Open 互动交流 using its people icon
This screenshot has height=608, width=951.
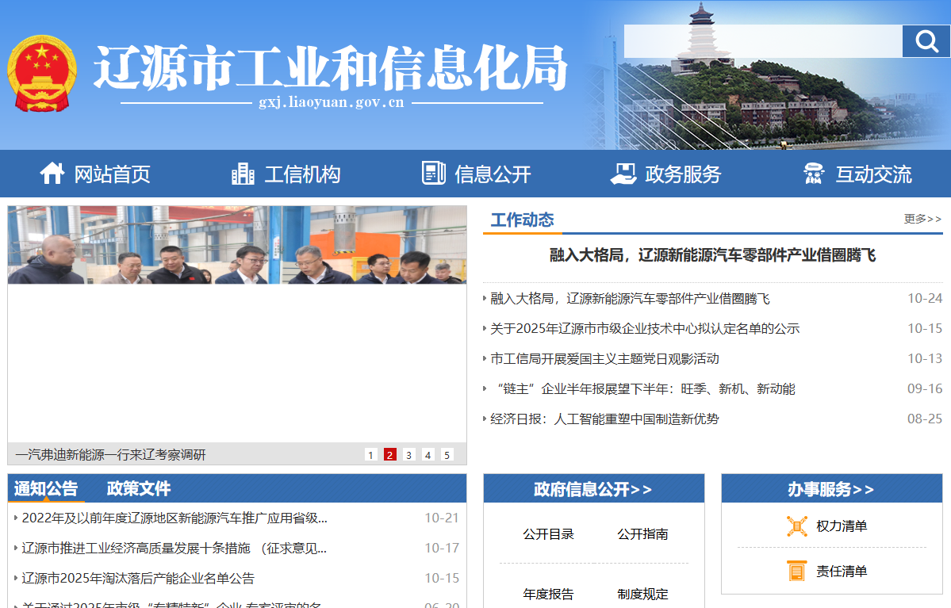[x=813, y=173]
